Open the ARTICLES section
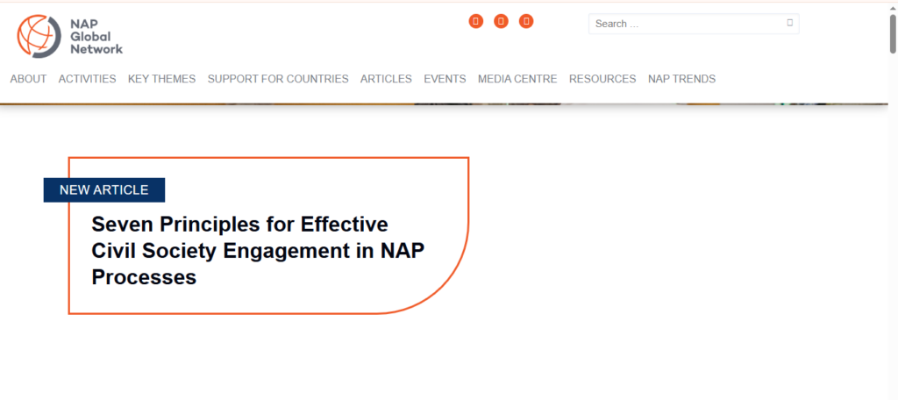The image size is (898, 400). click(386, 79)
